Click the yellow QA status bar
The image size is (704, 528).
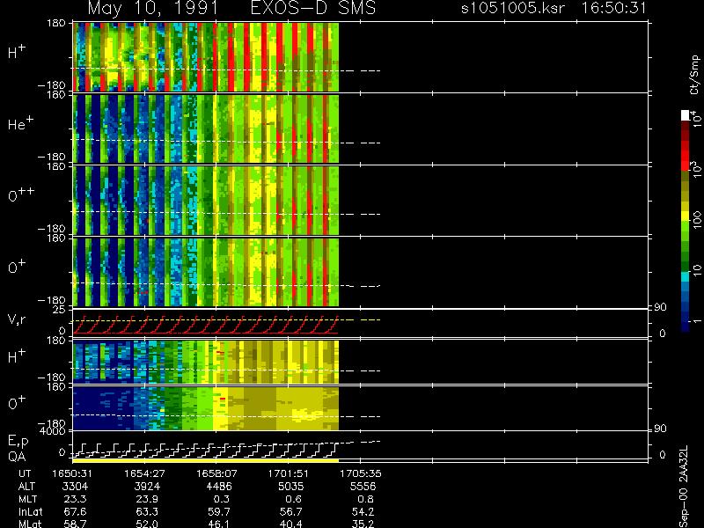click(x=205, y=460)
